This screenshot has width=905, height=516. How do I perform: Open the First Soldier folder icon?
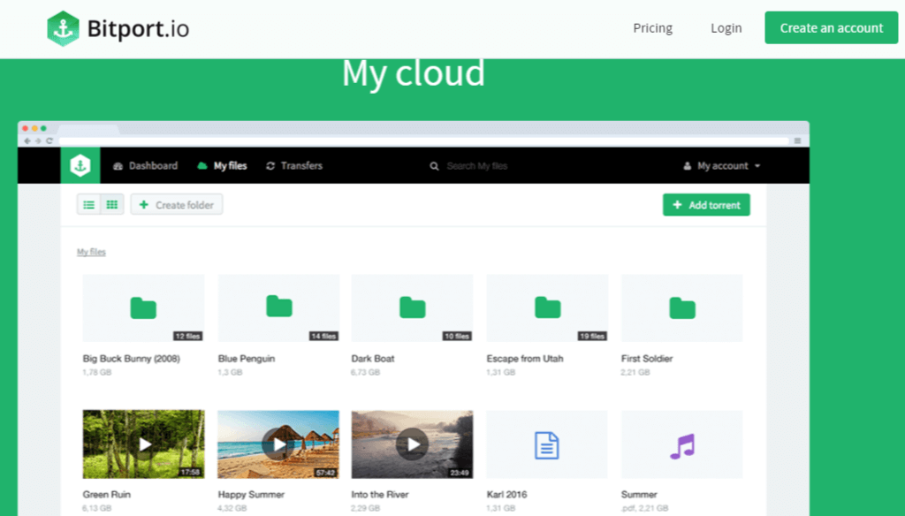point(681,308)
